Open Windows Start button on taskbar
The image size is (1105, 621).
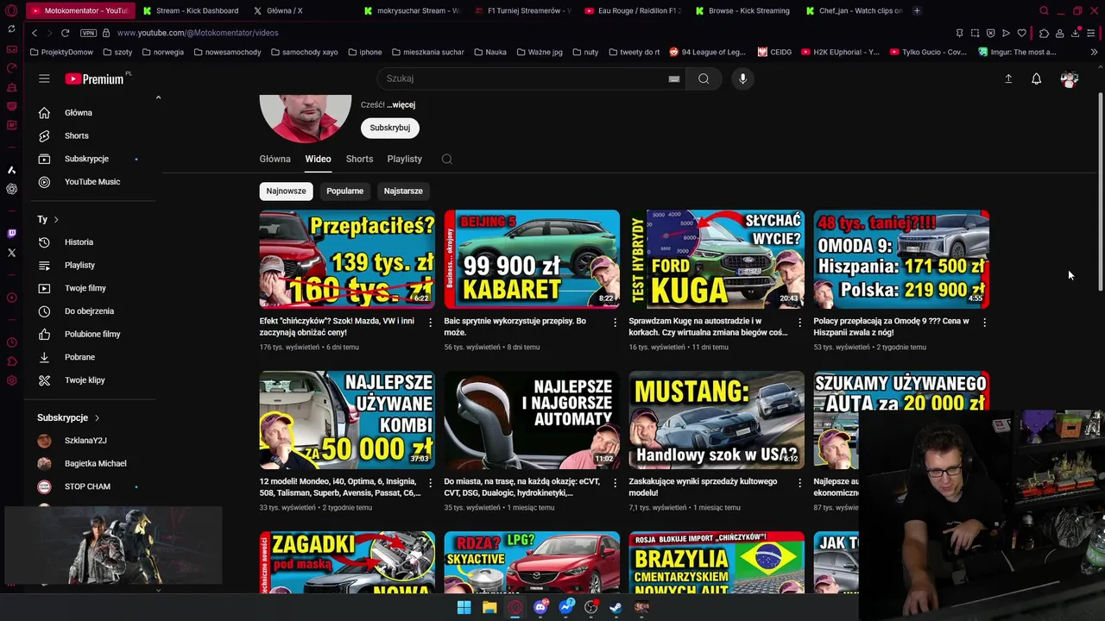click(x=464, y=607)
